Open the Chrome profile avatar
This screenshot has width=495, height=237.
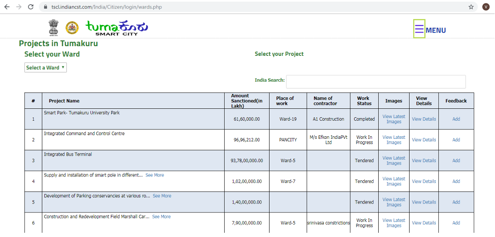486,7
